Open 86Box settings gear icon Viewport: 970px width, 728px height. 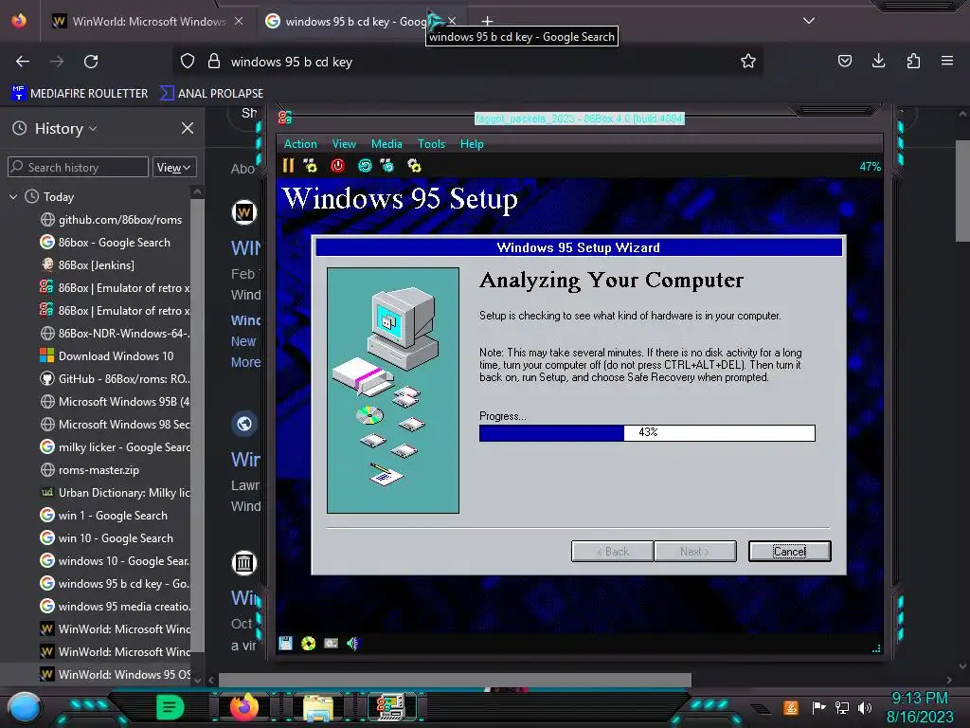click(415, 165)
